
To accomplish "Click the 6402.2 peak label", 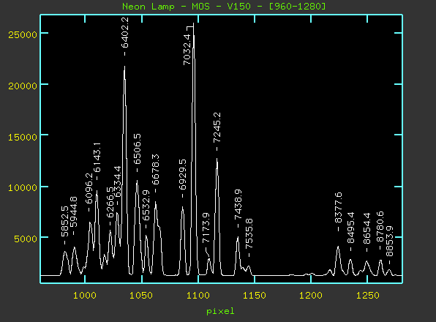I will click(125, 33).
